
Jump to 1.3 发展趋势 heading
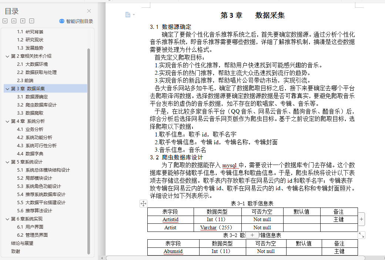coord(30,48)
